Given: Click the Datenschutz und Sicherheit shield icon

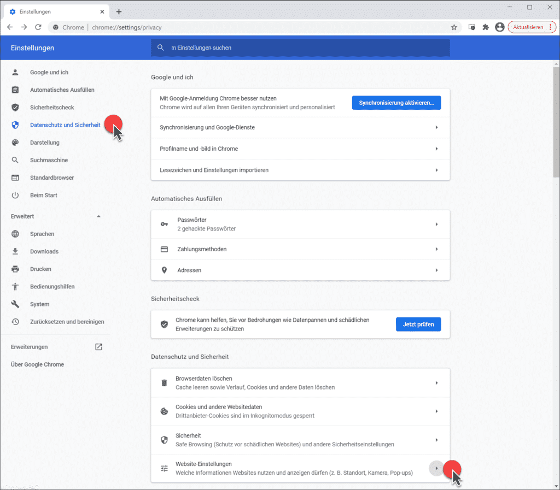Looking at the screenshot, I should [15, 125].
